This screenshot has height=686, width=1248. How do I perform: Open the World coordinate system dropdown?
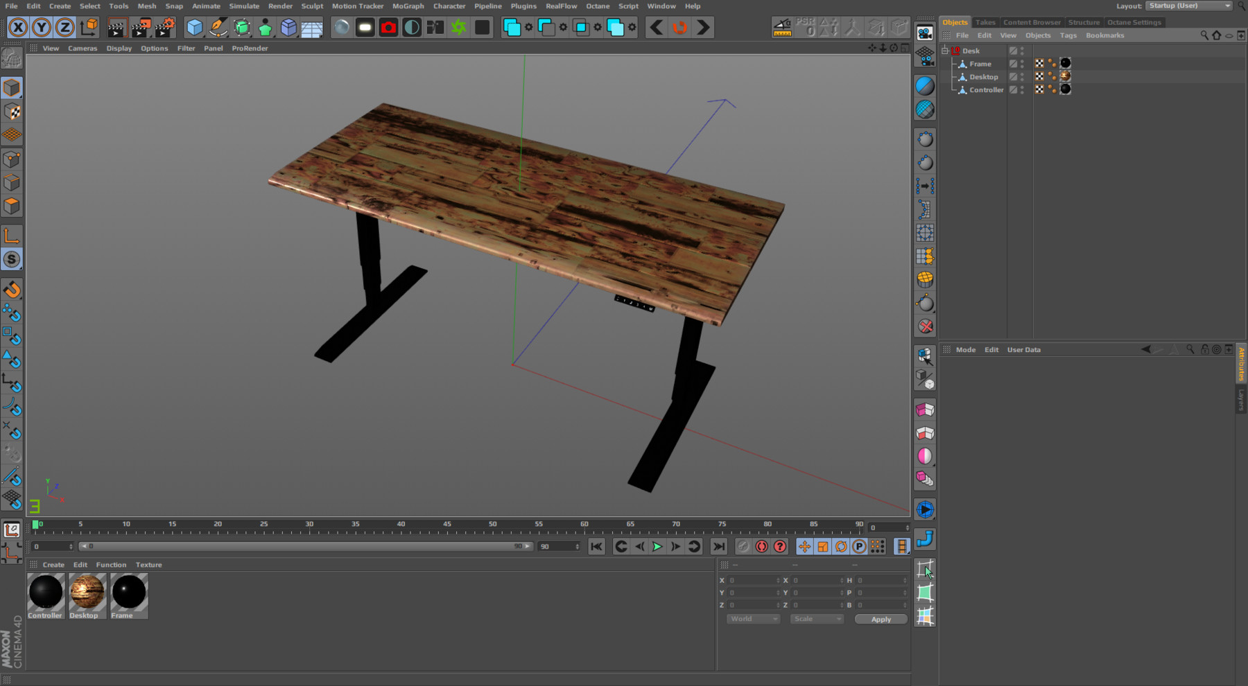click(752, 618)
